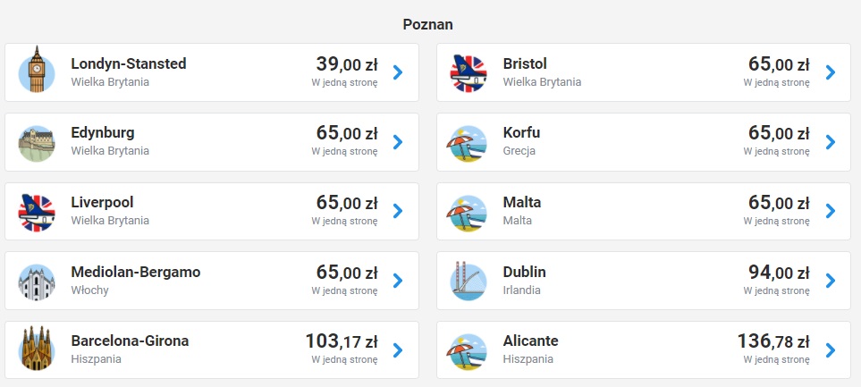Image resolution: width=861 pixels, height=387 pixels.
Task: Click the beach umbrella icon for Malta
Action: (468, 211)
